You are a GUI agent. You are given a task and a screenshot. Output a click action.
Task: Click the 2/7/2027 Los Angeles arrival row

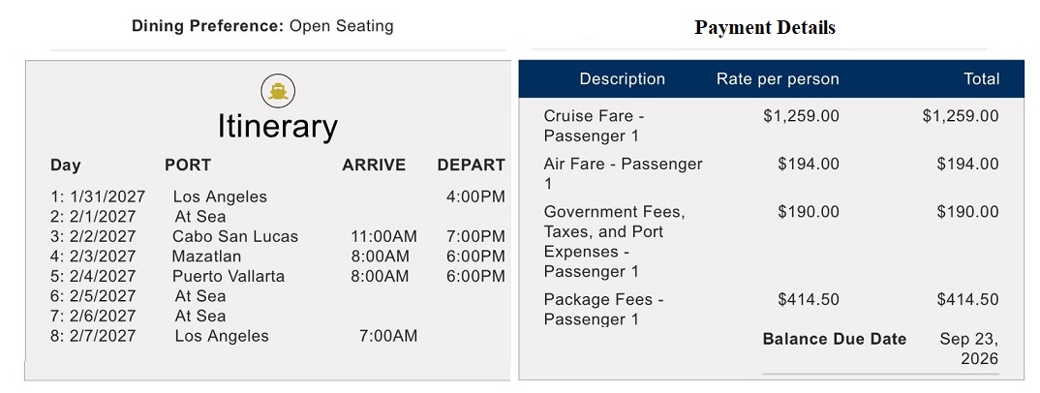click(222, 336)
